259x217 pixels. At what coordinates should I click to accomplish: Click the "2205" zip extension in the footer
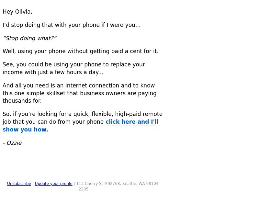click(84, 189)
